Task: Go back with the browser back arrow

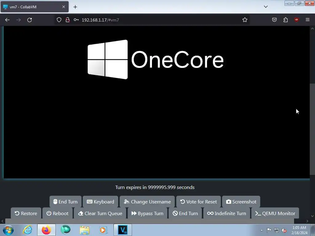Action: 7,20
